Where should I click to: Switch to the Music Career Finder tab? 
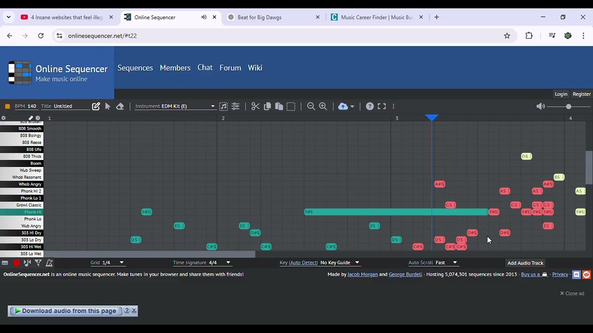(x=377, y=17)
